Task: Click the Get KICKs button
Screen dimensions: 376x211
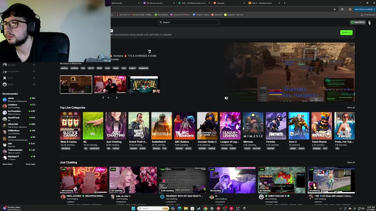Action: [358, 22]
